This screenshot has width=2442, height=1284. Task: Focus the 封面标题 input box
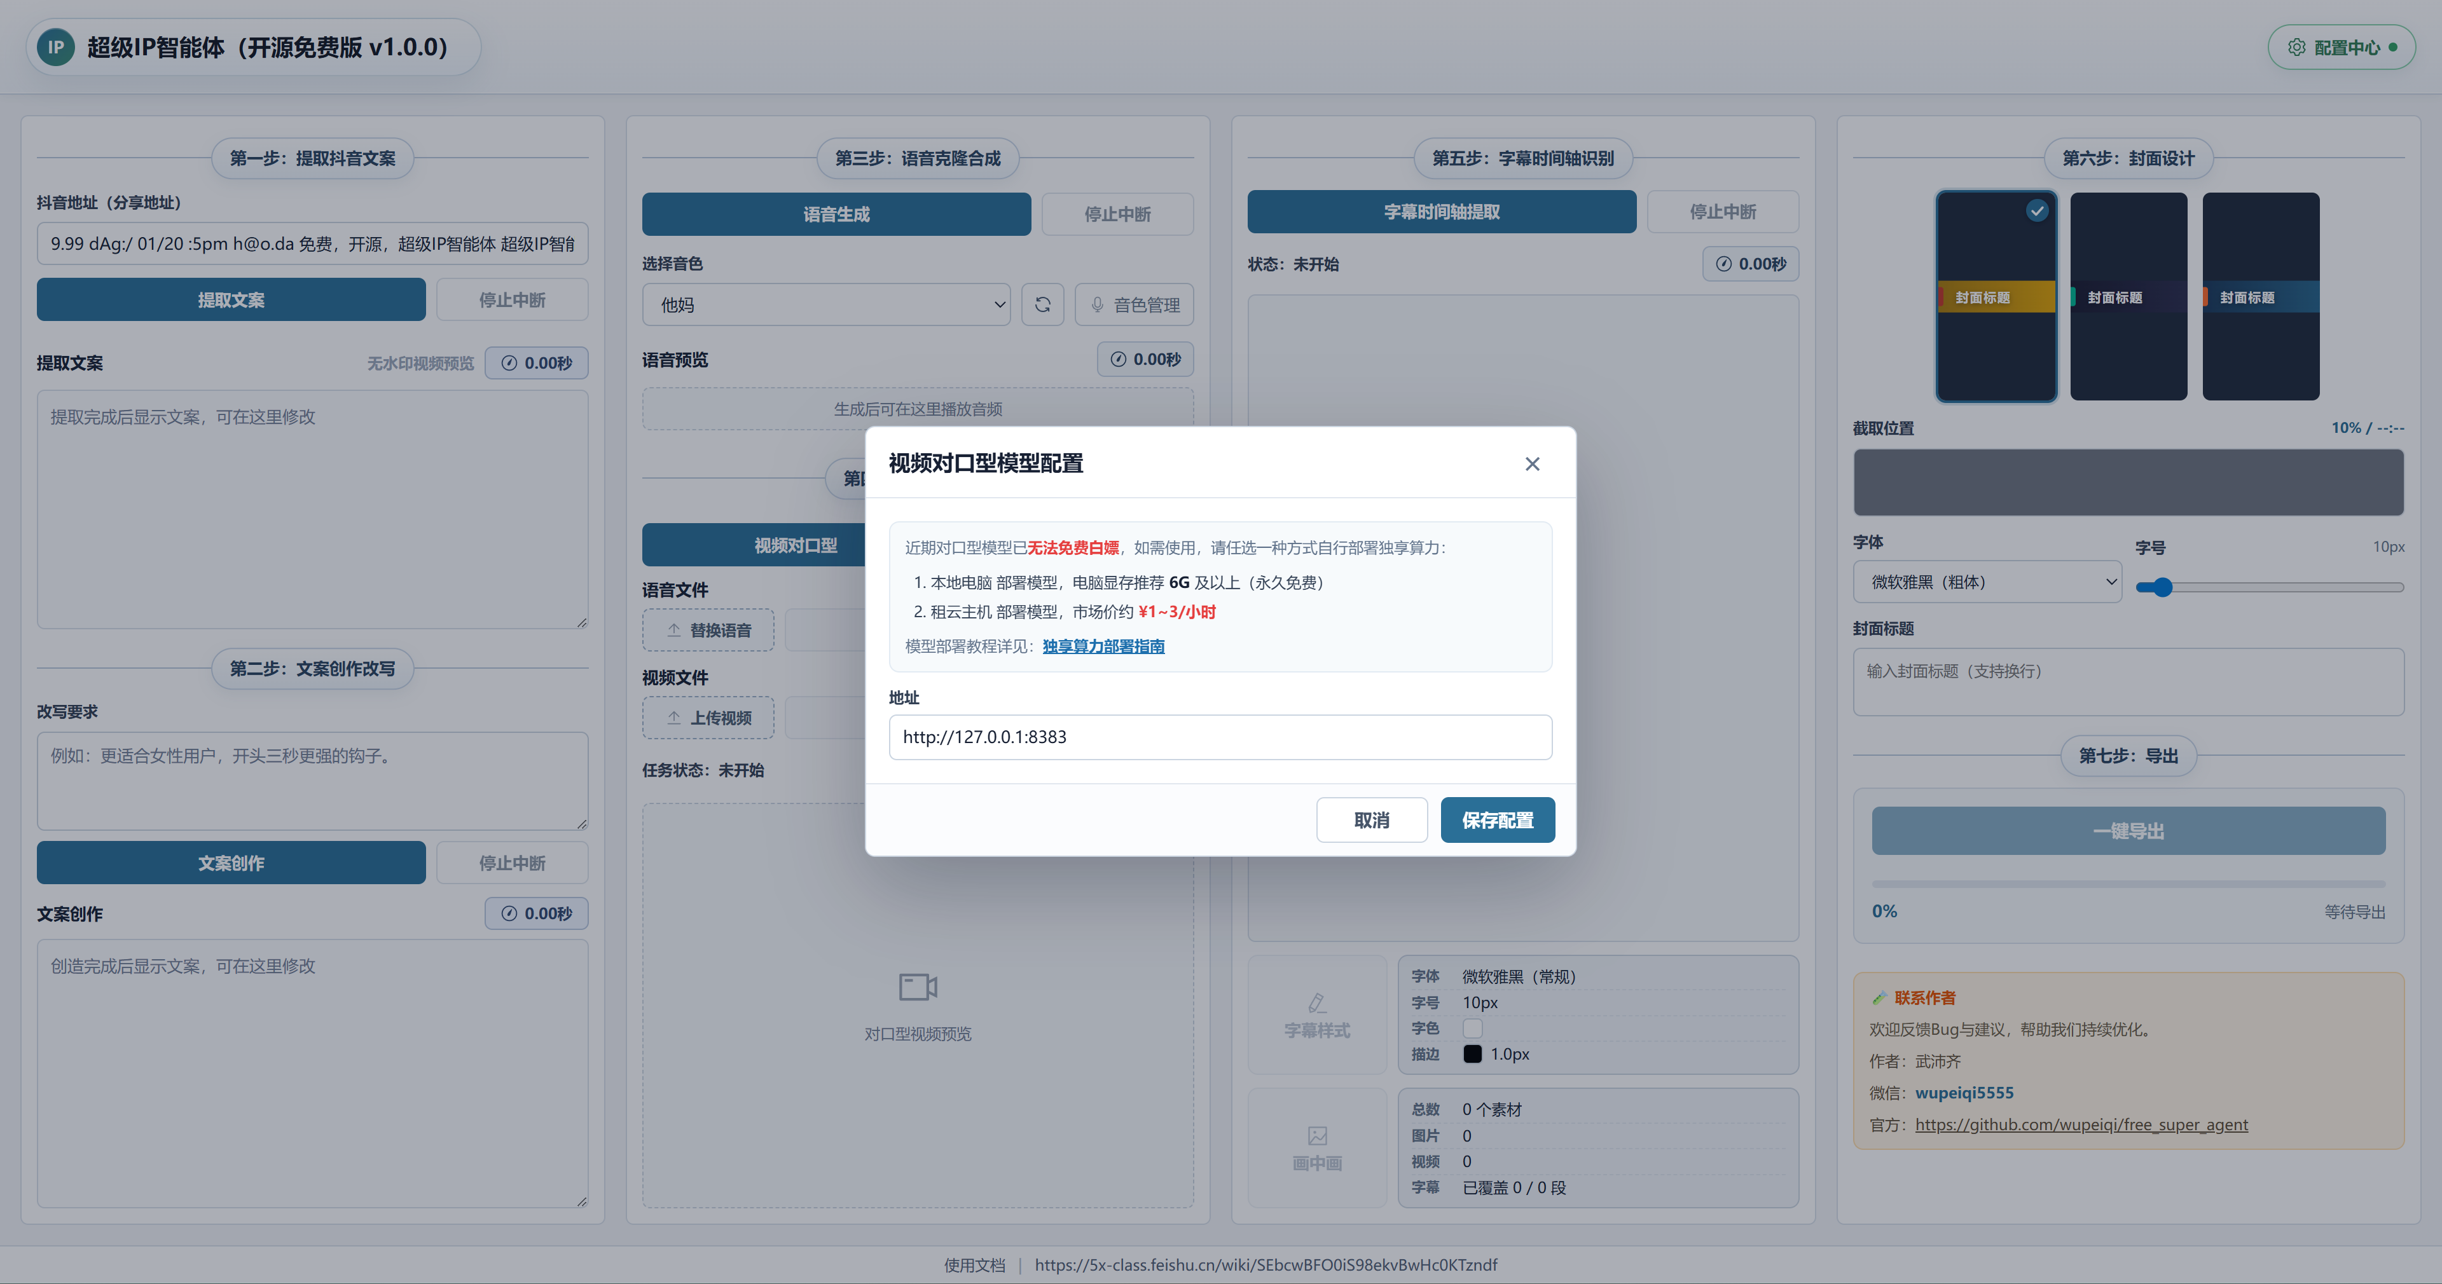tap(2128, 681)
